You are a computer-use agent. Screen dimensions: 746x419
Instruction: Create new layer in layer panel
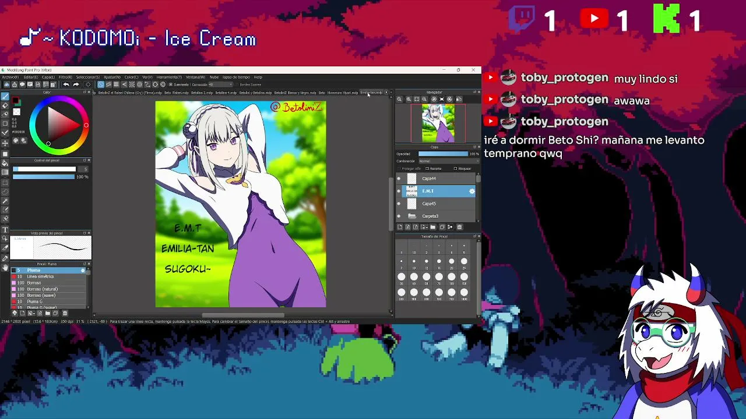[x=400, y=227]
